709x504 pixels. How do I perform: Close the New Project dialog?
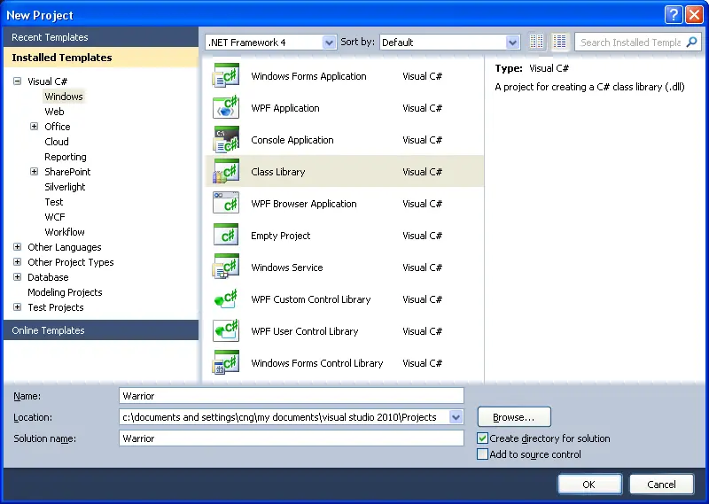[x=694, y=14]
